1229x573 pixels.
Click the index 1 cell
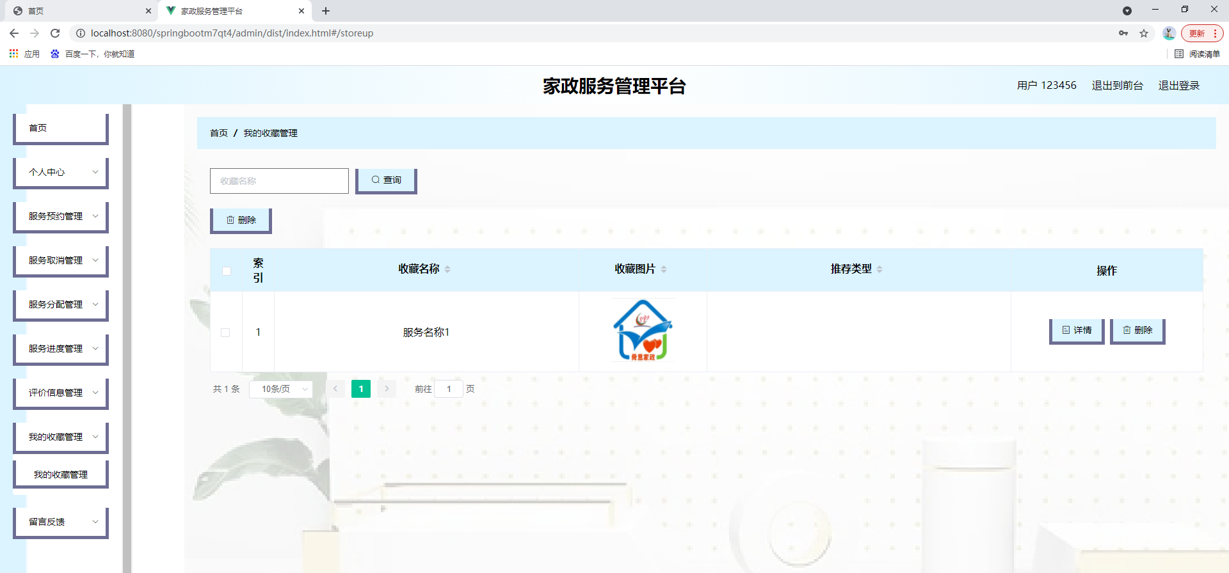[x=258, y=332]
